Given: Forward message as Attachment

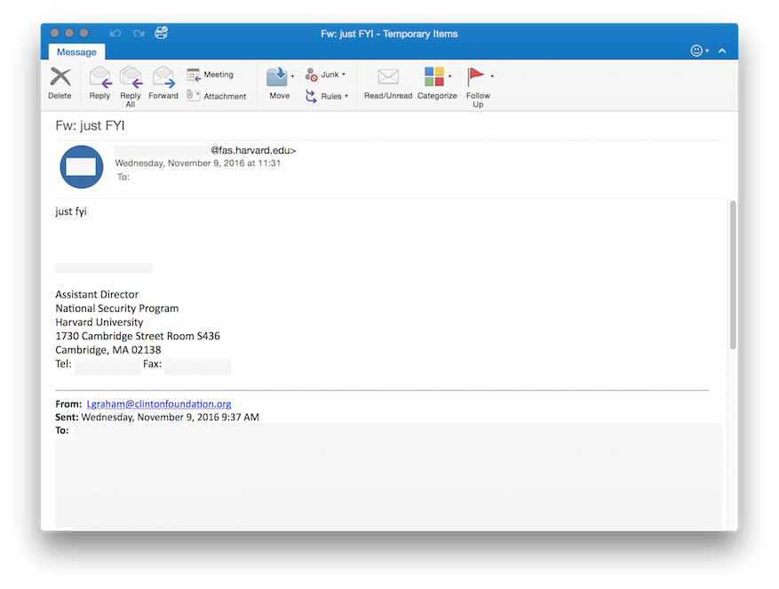Looking at the screenshot, I should tap(217, 96).
